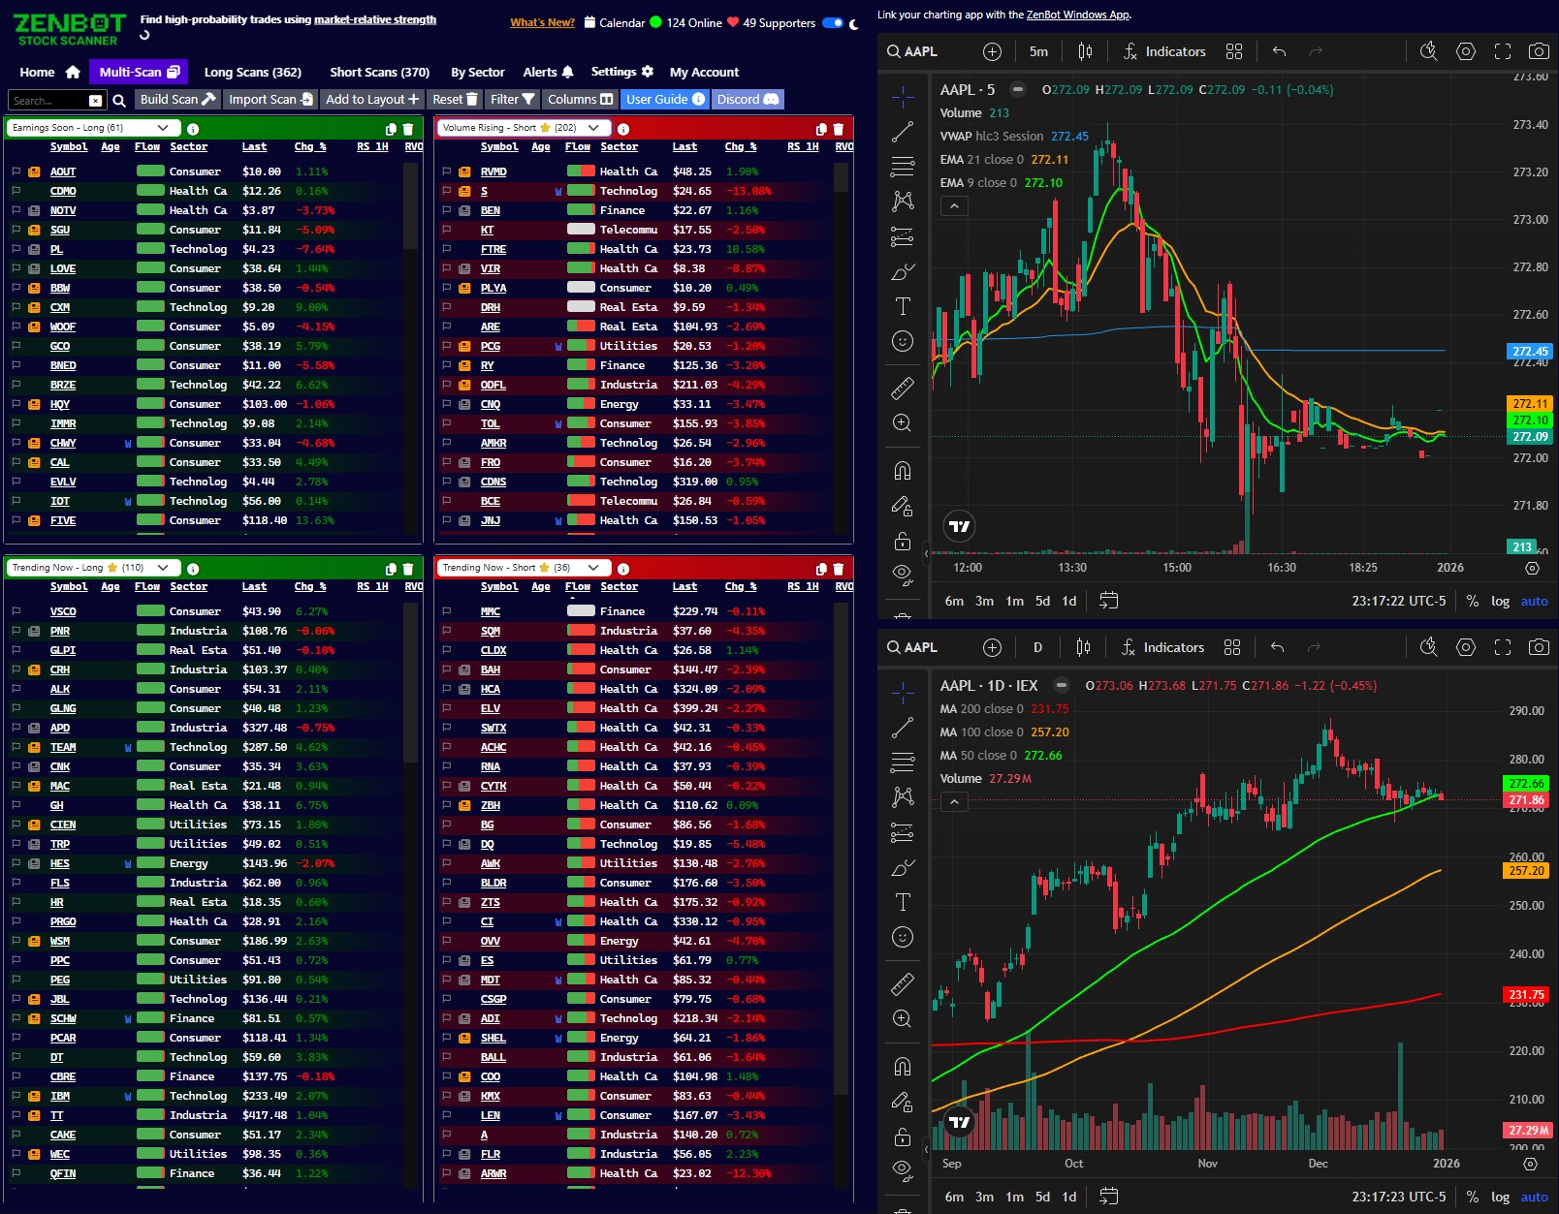Select the Text drawing tool

pos(903,305)
